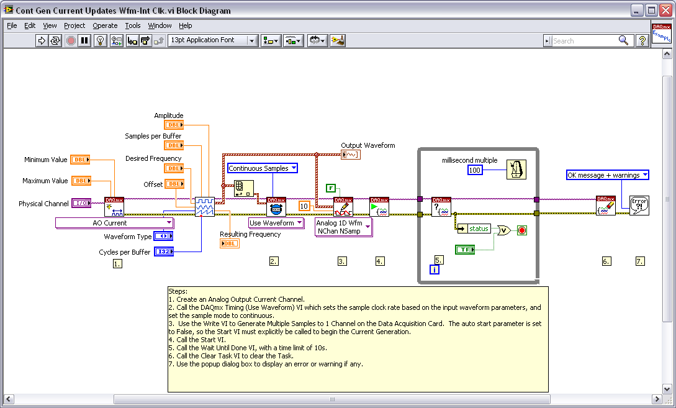Select the DAQmx Write VI node
The image size is (676, 408).
[x=343, y=206]
